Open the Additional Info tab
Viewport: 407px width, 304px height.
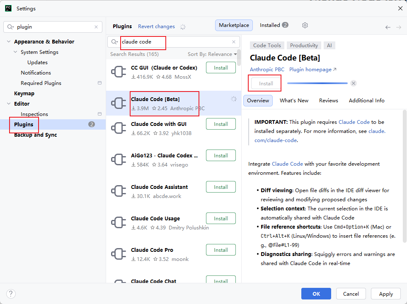(366, 101)
